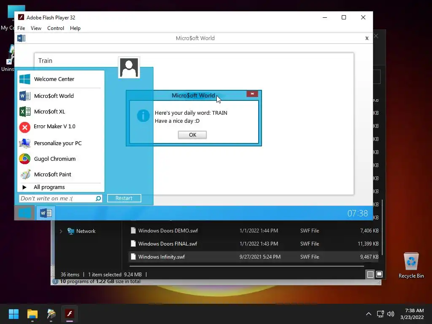
Task: Click the Explorer vertical scrollbar
Action: point(382,227)
